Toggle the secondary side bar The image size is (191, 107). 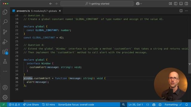coord(186,4)
